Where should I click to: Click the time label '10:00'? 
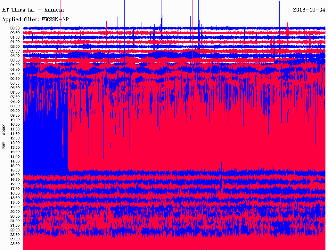[15, 120]
